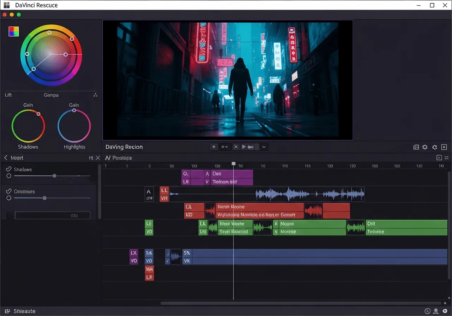Click the blue S% clip block
452x316 pixels.
click(187, 253)
